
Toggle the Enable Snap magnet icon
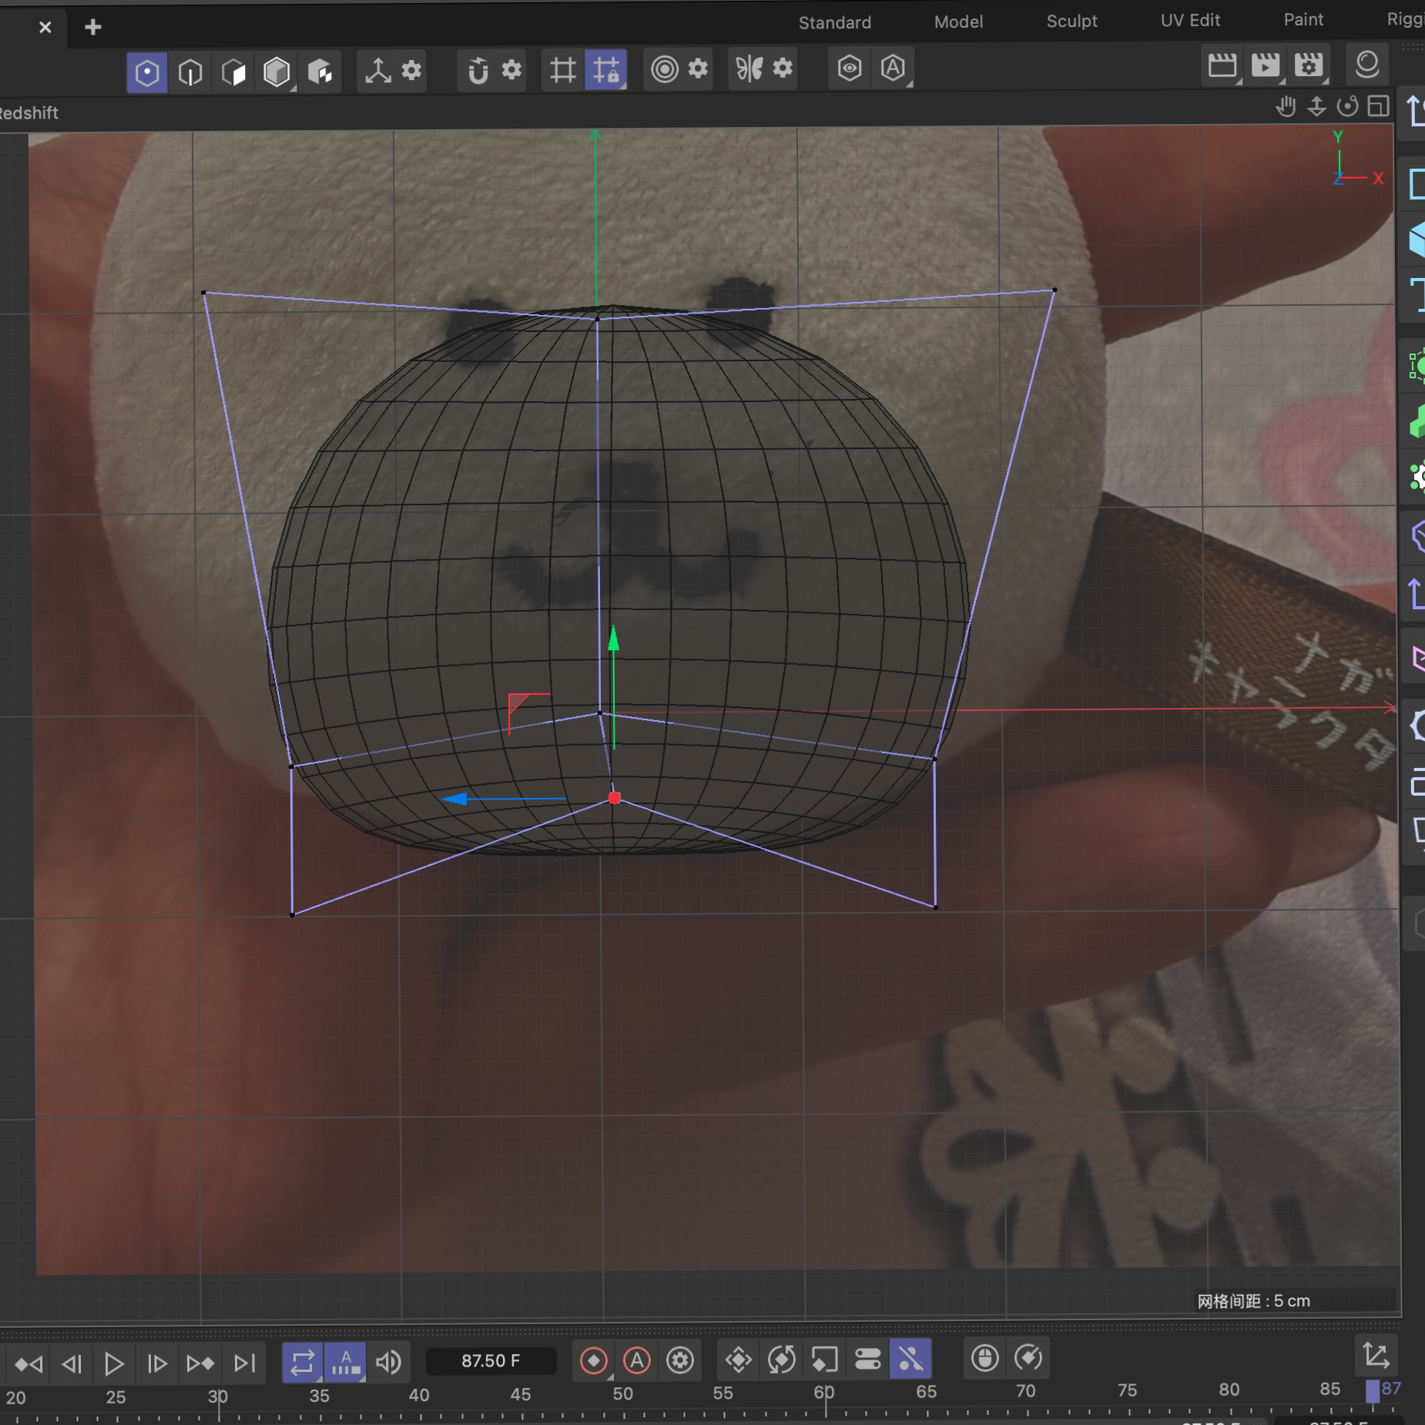click(x=478, y=71)
